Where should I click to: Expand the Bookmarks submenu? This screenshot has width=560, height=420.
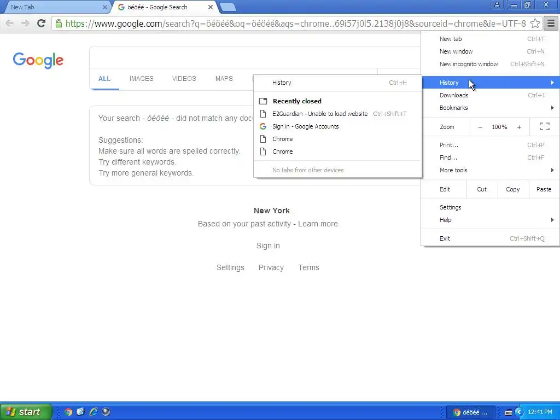pyautogui.click(x=491, y=108)
